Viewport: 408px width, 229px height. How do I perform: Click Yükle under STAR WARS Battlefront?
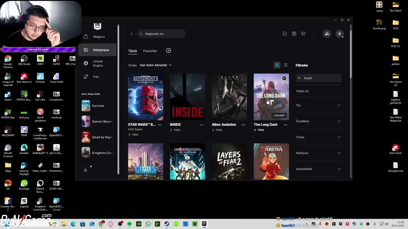coord(134,135)
